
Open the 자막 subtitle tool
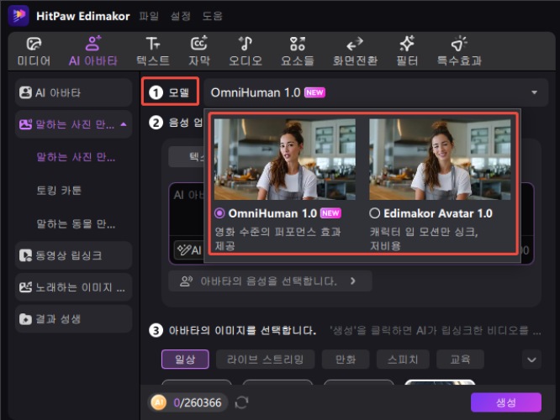coord(199,51)
